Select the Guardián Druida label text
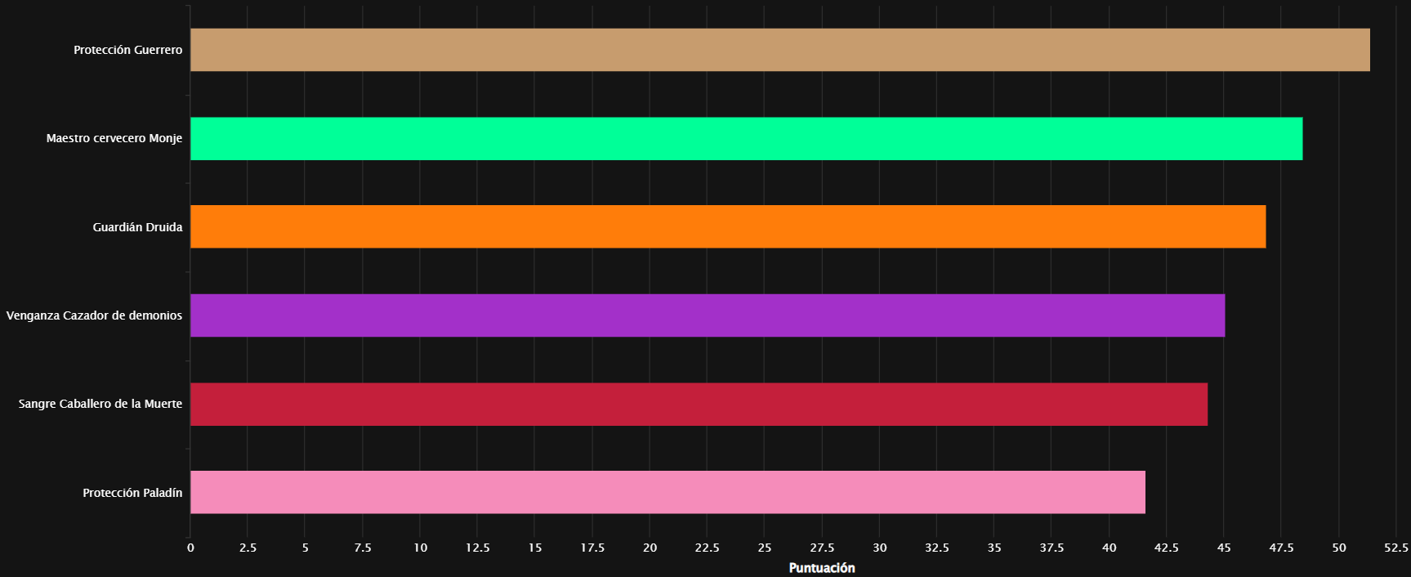Image resolution: width=1411 pixels, height=577 pixels. coord(137,227)
